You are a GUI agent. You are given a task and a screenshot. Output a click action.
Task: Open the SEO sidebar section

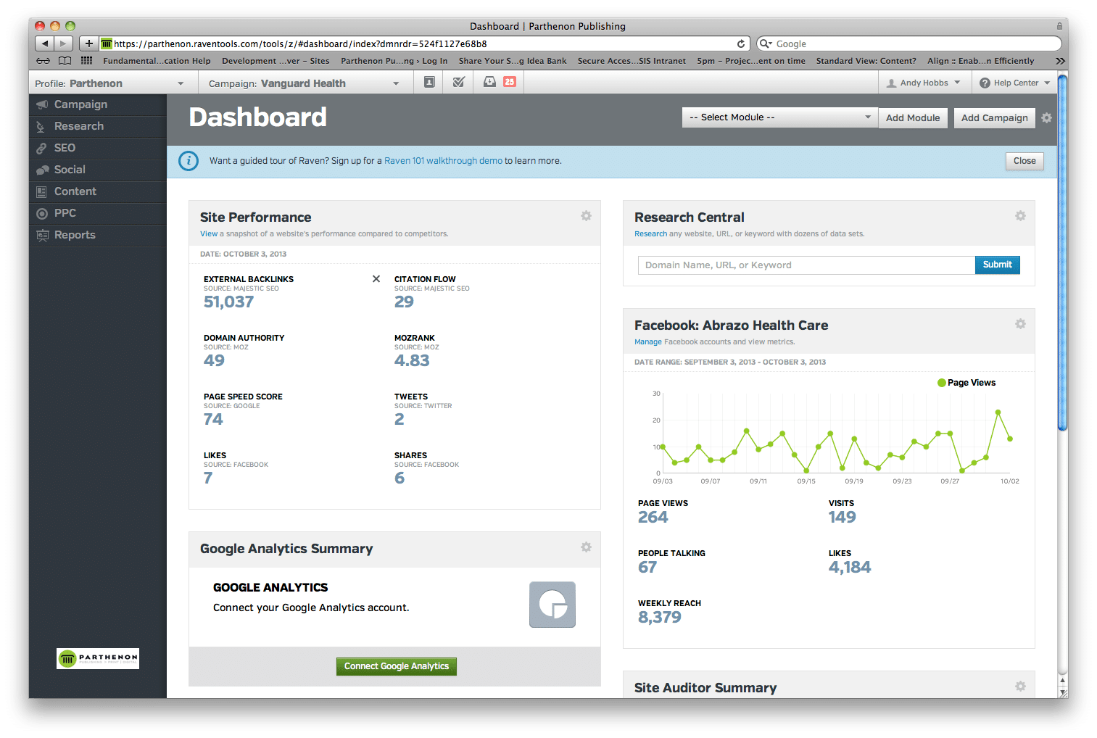tap(98, 148)
